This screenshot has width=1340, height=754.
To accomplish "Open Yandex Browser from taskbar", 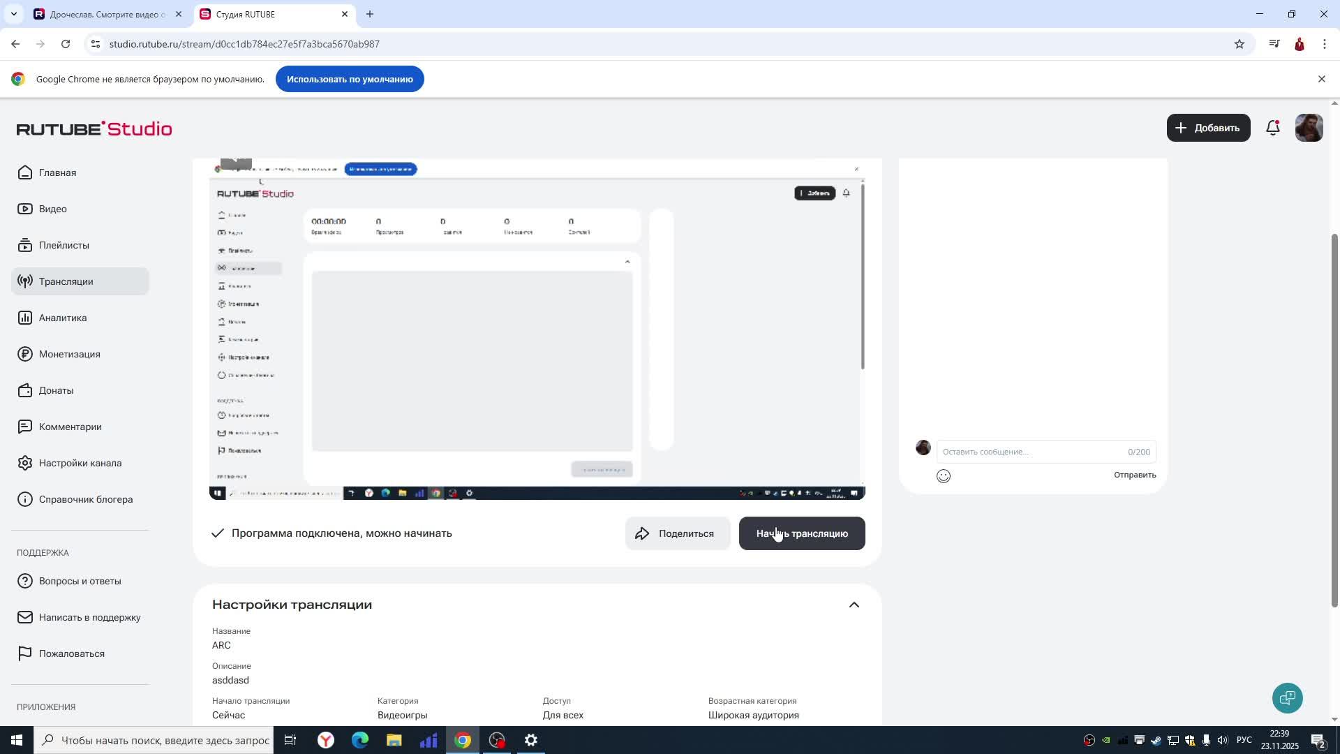I will coord(326,740).
